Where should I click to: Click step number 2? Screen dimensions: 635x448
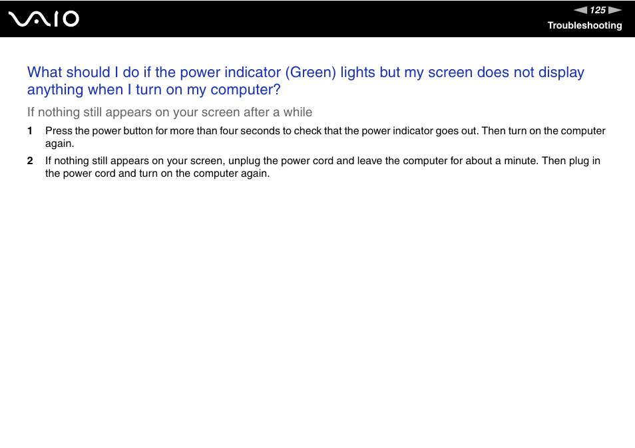coord(30,161)
